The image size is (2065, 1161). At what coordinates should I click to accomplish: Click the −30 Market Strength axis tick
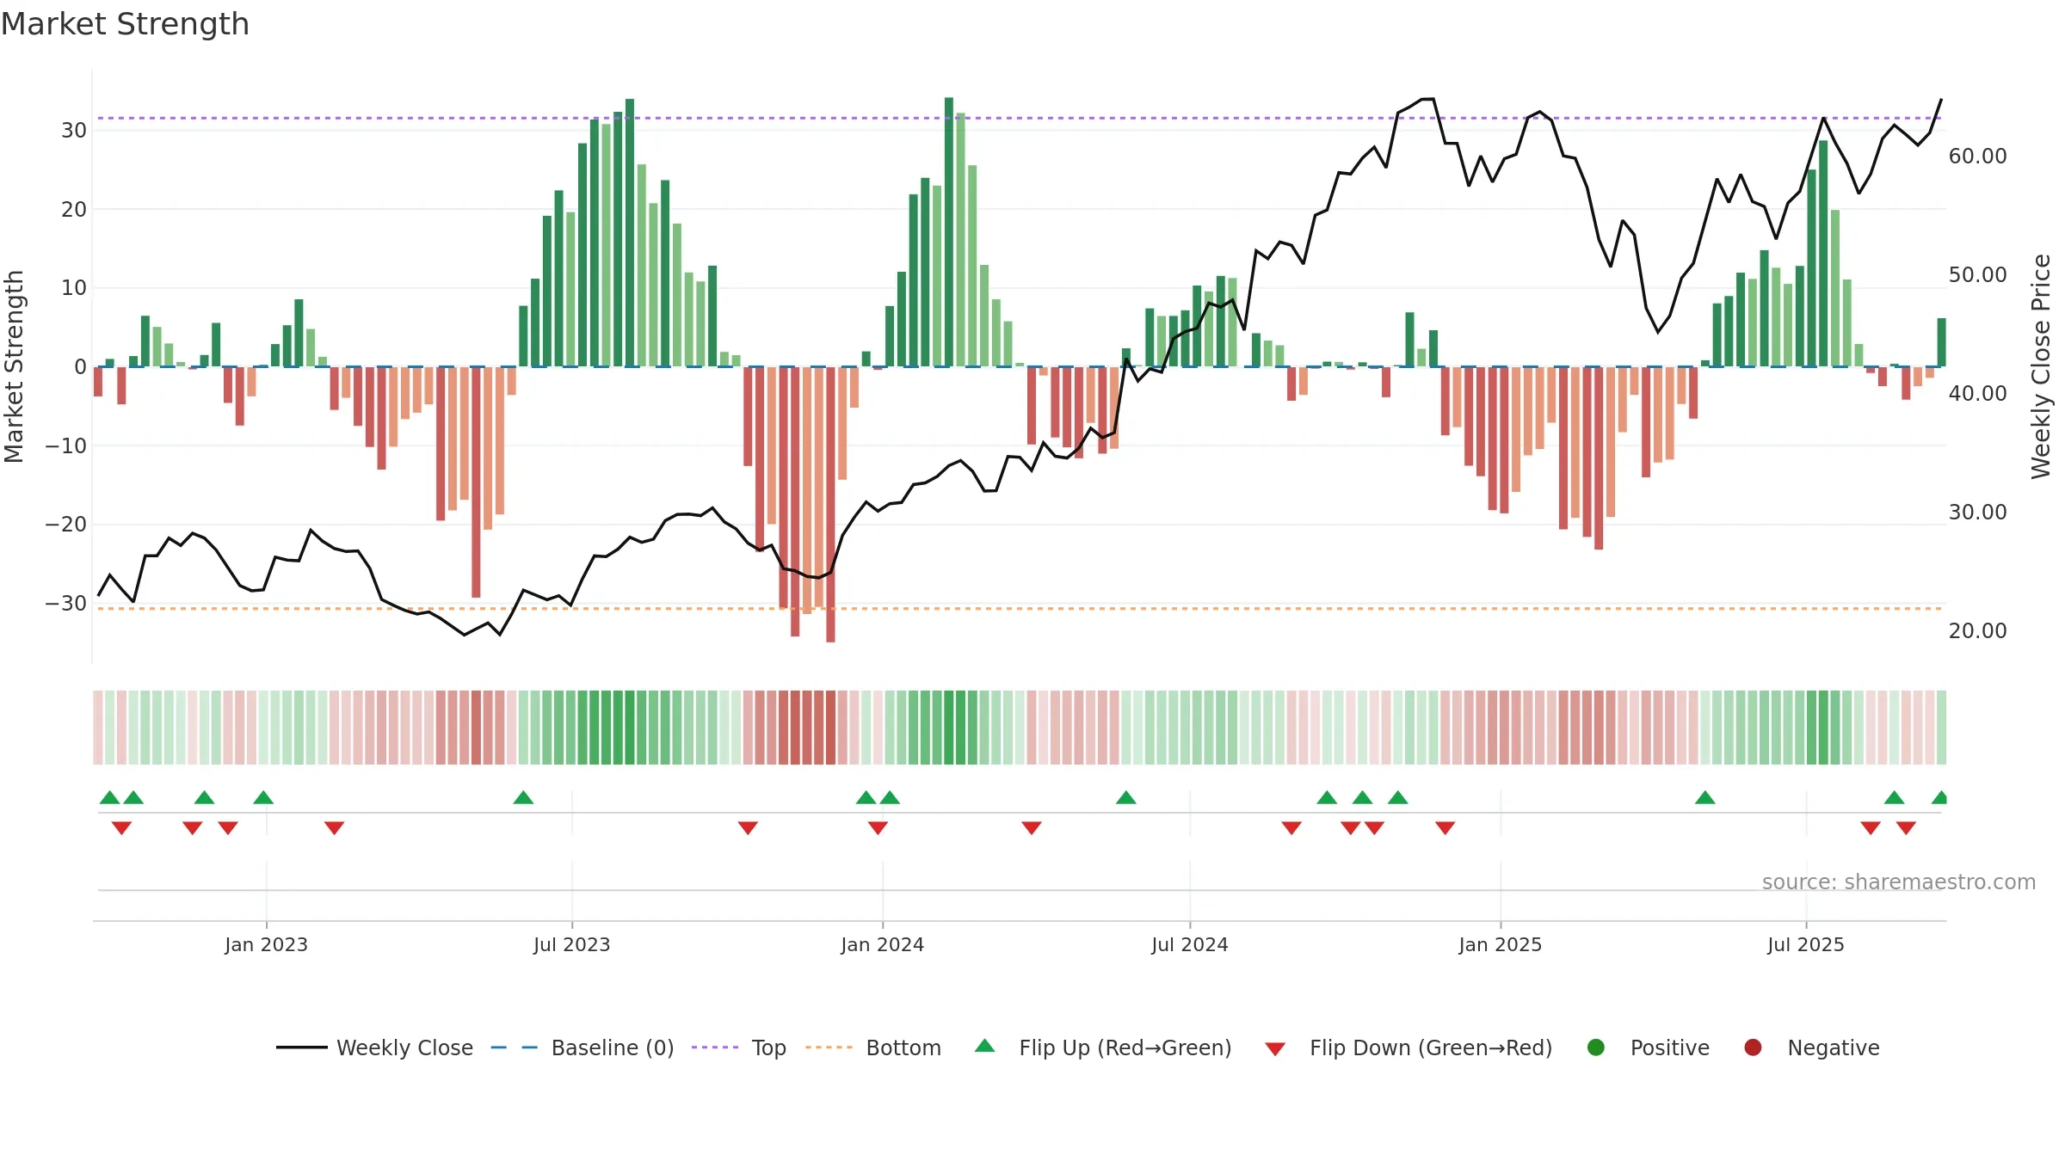click(x=66, y=604)
